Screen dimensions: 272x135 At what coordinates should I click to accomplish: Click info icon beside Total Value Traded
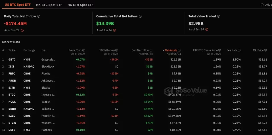(x=219, y=16)
